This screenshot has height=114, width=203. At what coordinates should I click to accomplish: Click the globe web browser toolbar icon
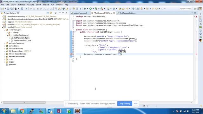tap(133, 9)
